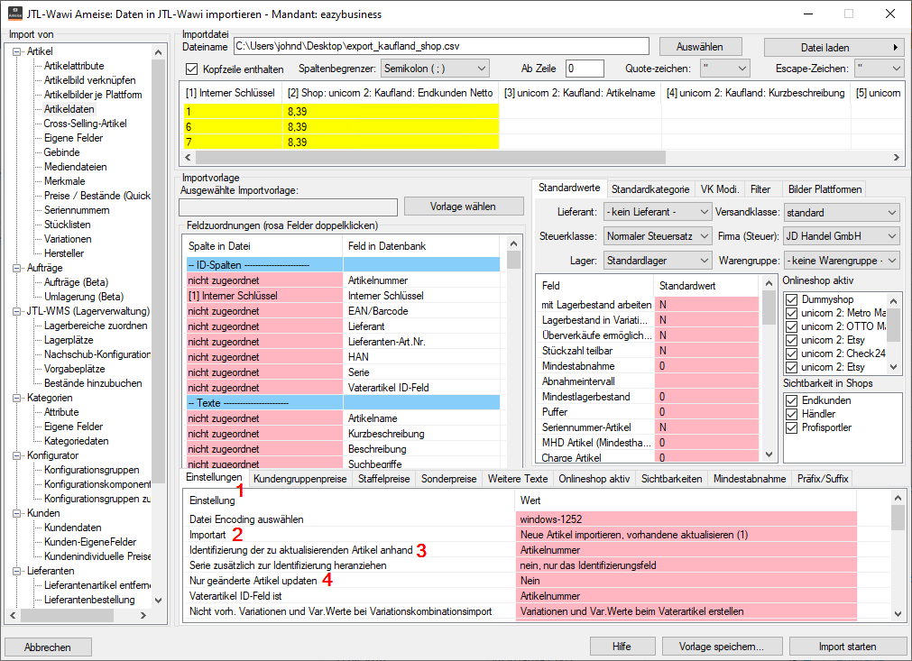Viewport: 912px width, 661px height.
Task: Switch to the VK Modi. tab
Action: click(x=720, y=189)
